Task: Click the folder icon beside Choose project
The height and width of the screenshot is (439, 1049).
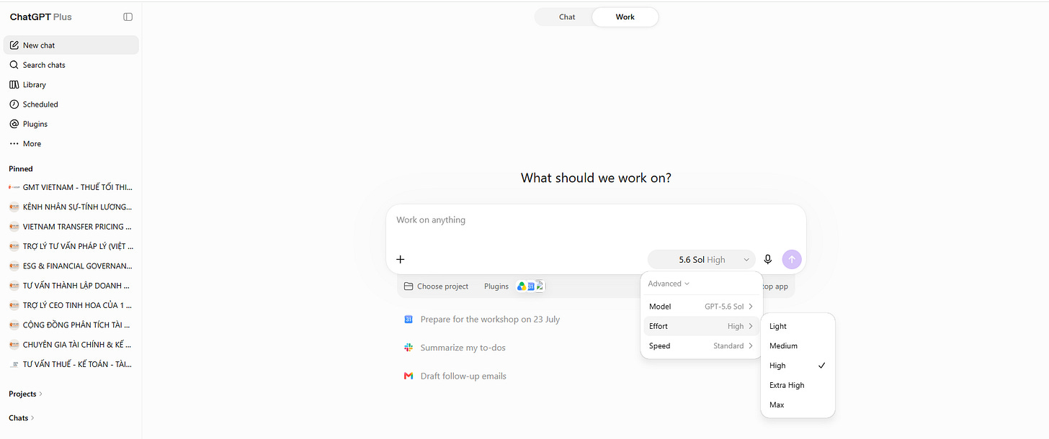Action: [409, 286]
